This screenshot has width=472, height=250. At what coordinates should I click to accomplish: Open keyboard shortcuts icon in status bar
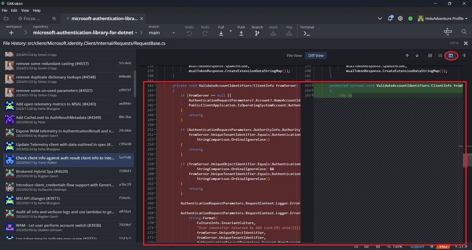click(366, 246)
